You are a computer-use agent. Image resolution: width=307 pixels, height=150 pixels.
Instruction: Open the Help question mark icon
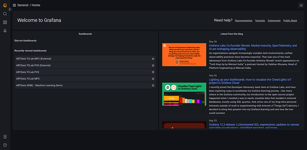[x=5, y=145]
